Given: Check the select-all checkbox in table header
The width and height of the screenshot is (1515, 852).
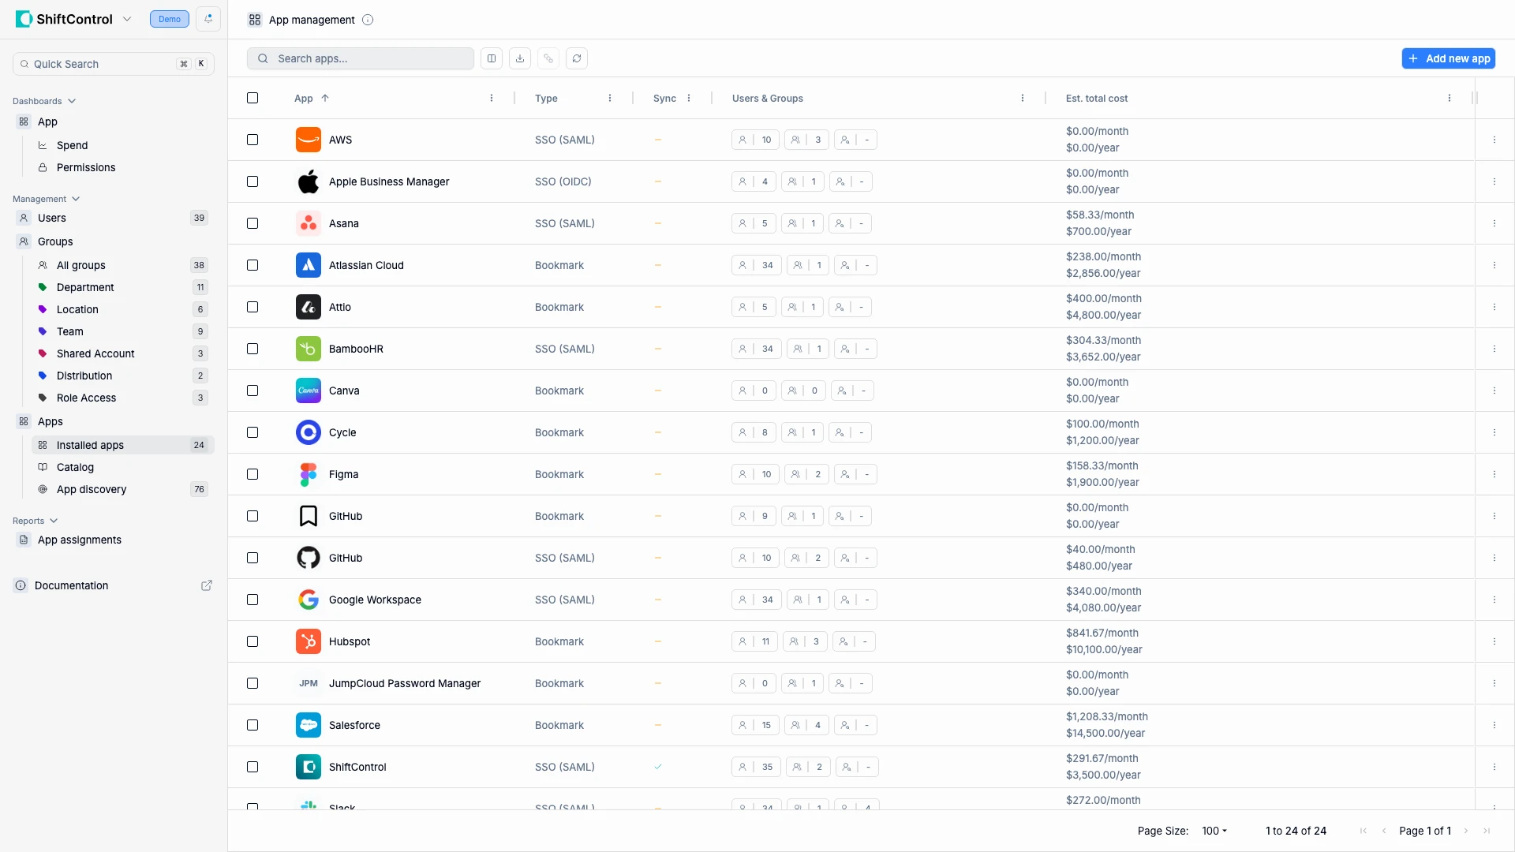Looking at the screenshot, I should coord(252,98).
